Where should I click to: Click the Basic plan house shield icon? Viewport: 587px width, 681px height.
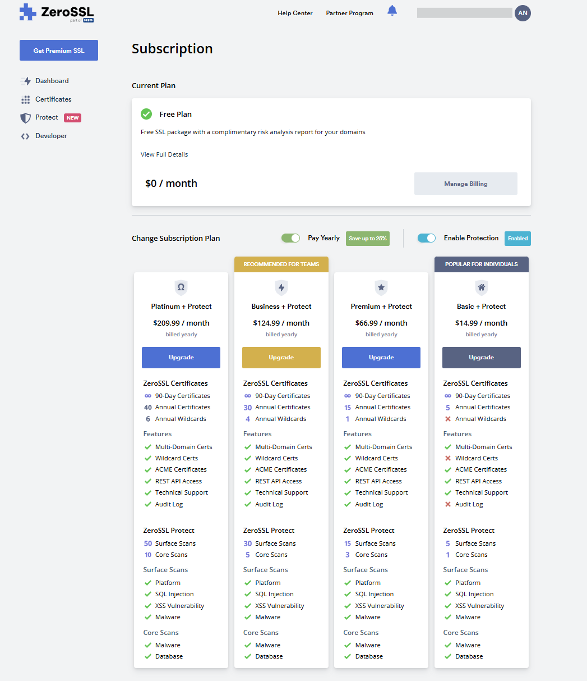pos(481,288)
